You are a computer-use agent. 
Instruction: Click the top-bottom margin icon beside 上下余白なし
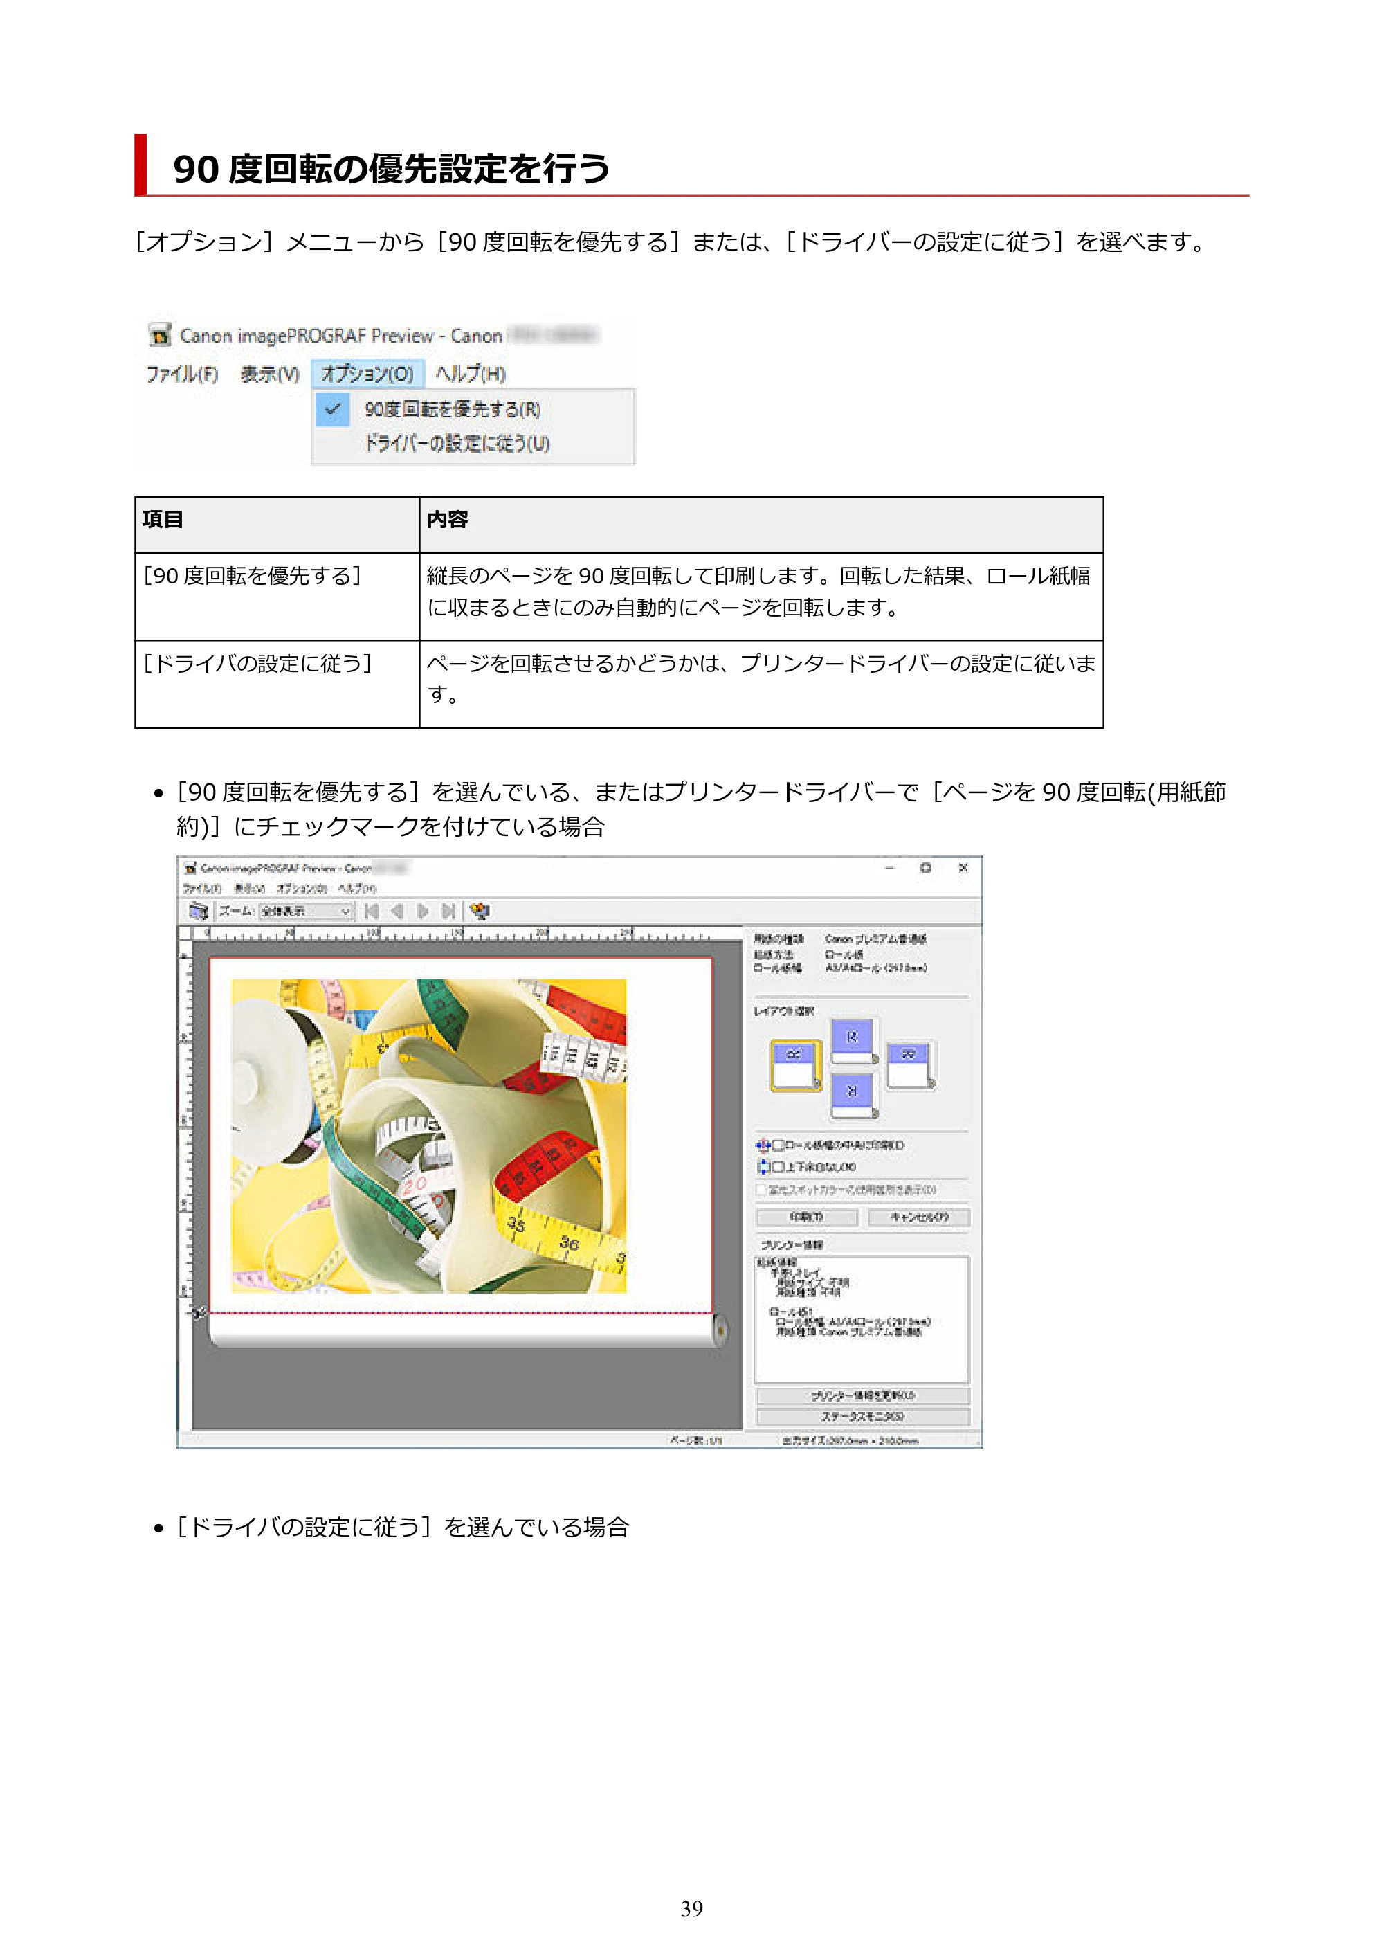(763, 1167)
